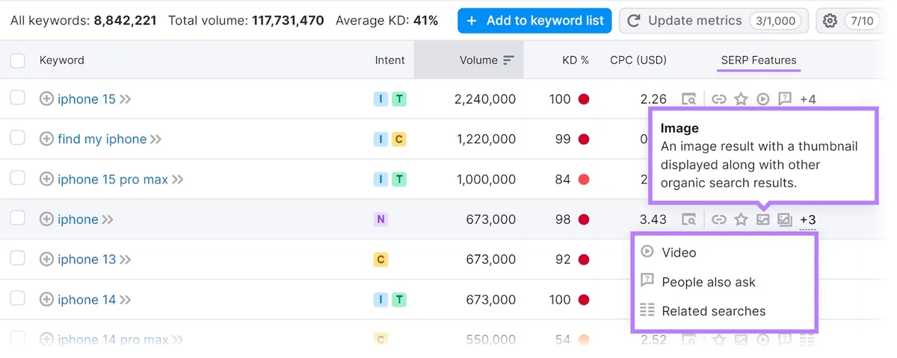Image resolution: width=897 pixels, height=358 pixels.
Task: Click 'C' intent badge in iphone 13 row
Action: pyautogui.click(x=381, y=260)
